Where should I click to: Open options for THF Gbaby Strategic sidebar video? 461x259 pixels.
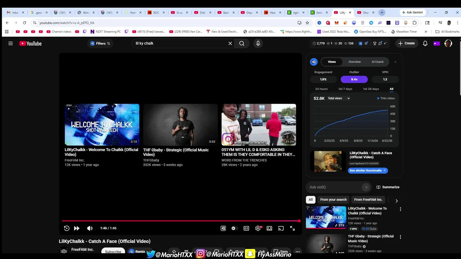tap(400, 237)
